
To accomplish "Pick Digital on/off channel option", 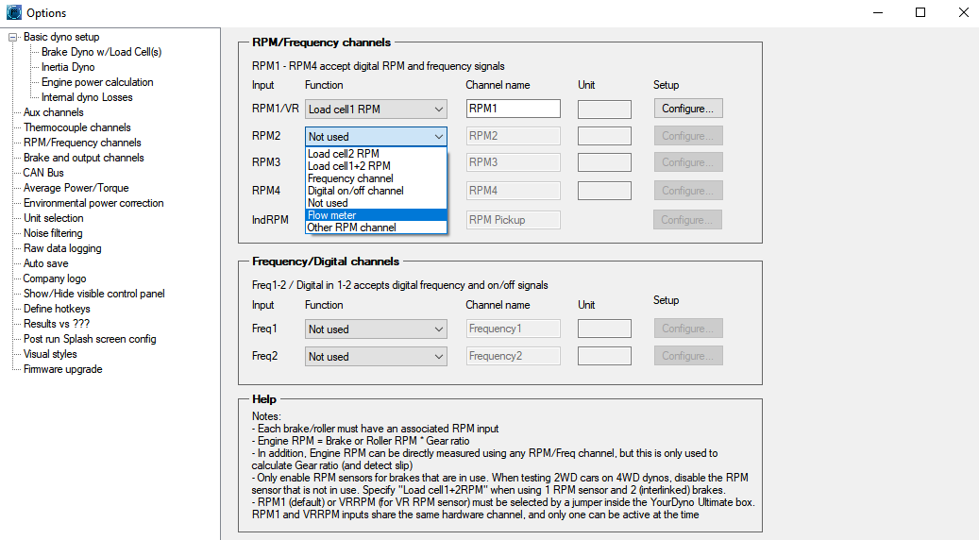I will tap(376, 191).
